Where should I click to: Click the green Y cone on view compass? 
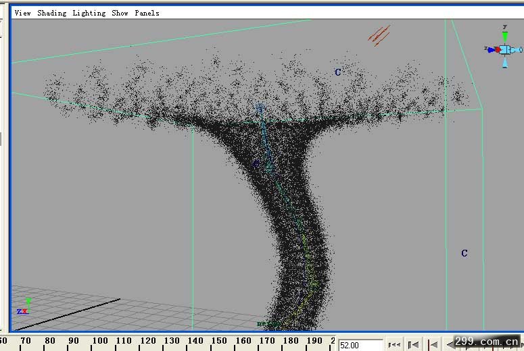[x=505, y=36]
